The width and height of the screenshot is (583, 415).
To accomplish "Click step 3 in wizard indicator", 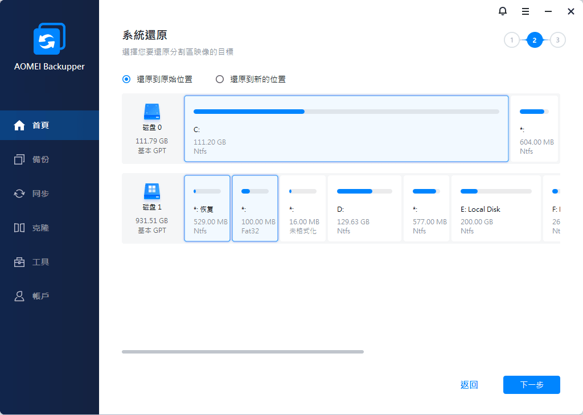I will [558, 40].
